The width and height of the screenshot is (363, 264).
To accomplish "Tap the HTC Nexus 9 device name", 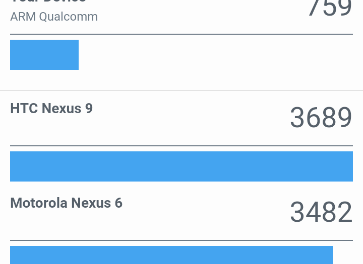I will pyautogui.click(x=51, y=109).
